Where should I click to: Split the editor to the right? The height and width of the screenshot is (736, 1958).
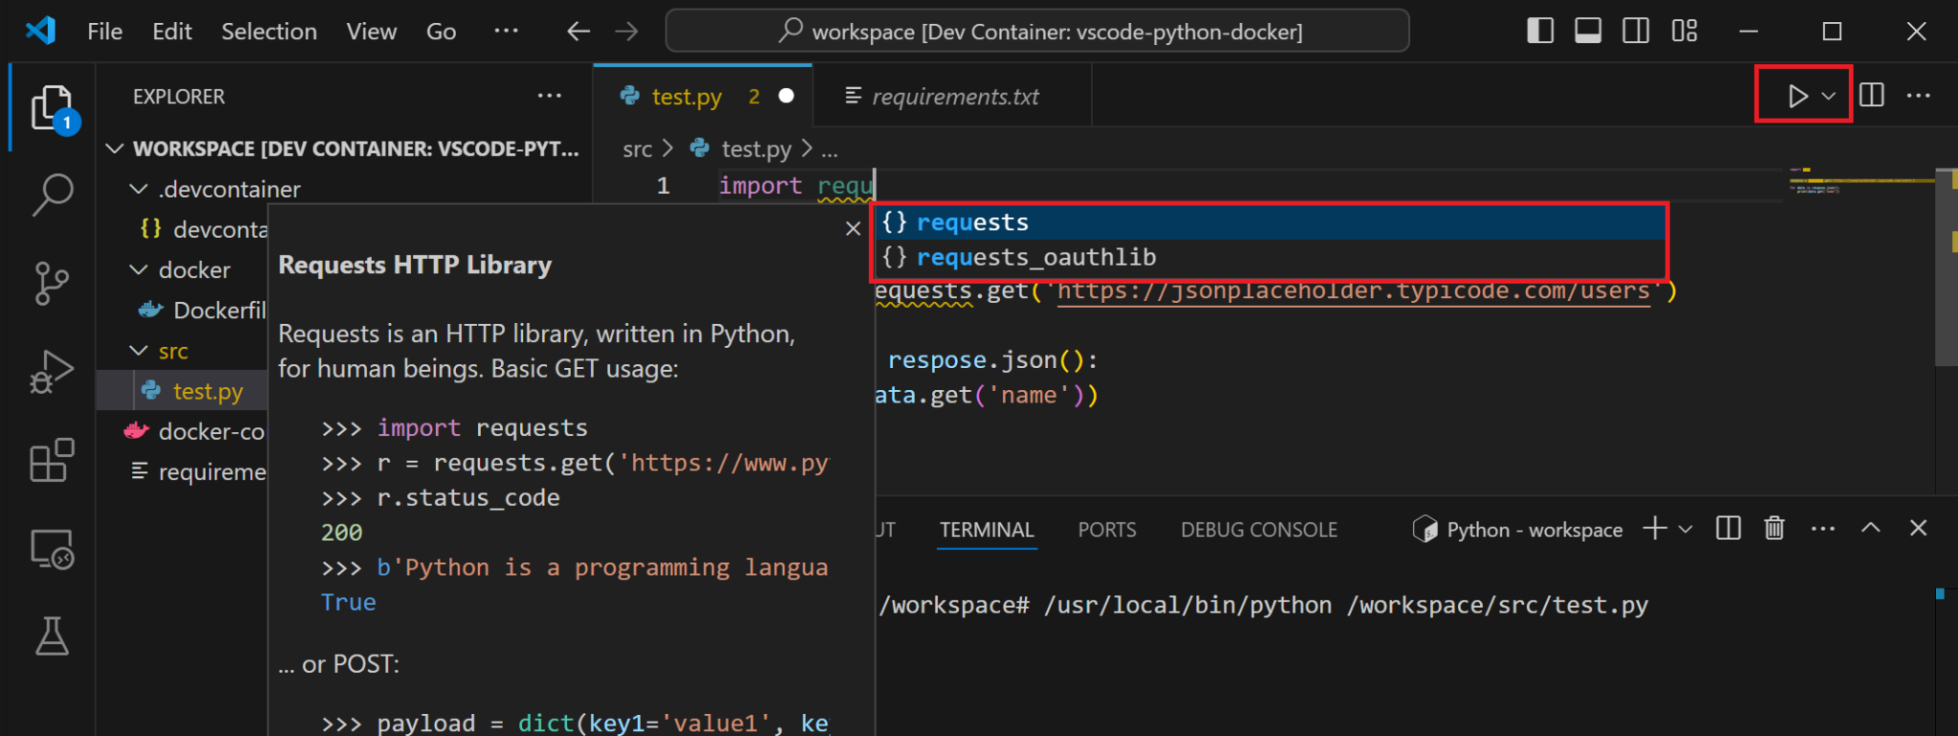1872,96
